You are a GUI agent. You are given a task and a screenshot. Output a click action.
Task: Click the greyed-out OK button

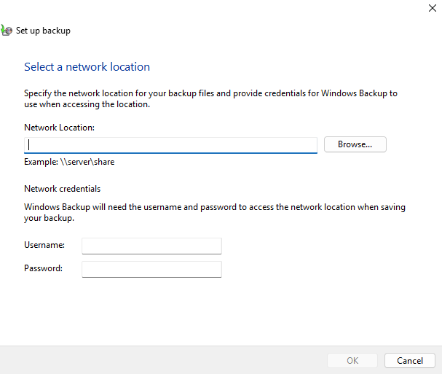click(352, 360)
